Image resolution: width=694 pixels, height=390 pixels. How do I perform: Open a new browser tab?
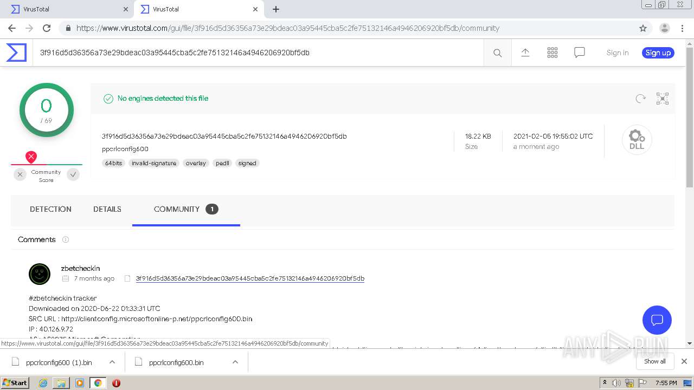276,9
